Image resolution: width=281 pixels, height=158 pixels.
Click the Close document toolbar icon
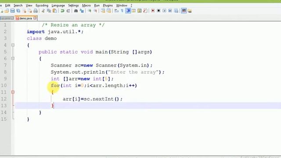pyautogui.click(x=24, y=11)
